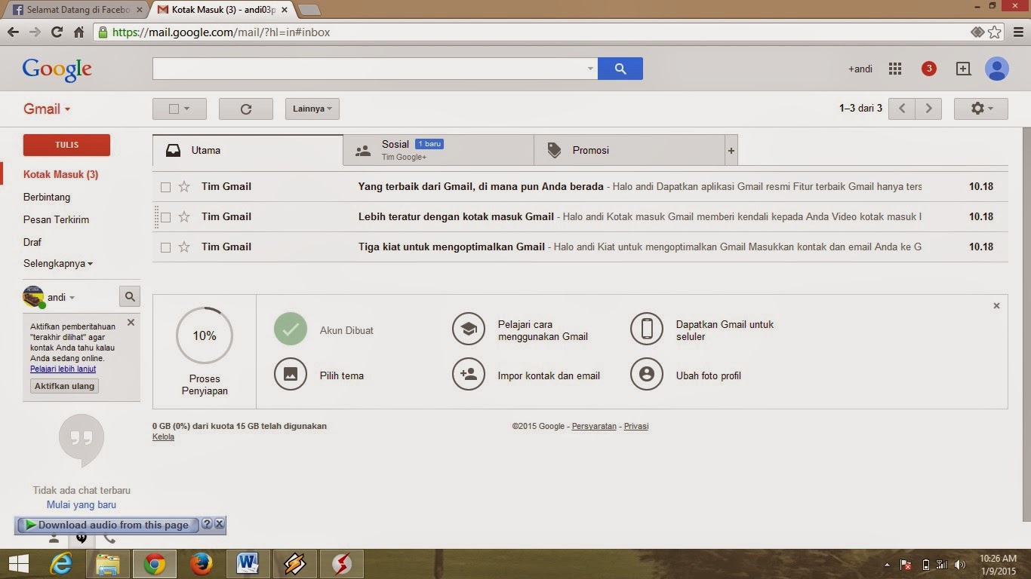Open the Windows Start button
Screen dimensions: 1031x579
coord(18,563)
